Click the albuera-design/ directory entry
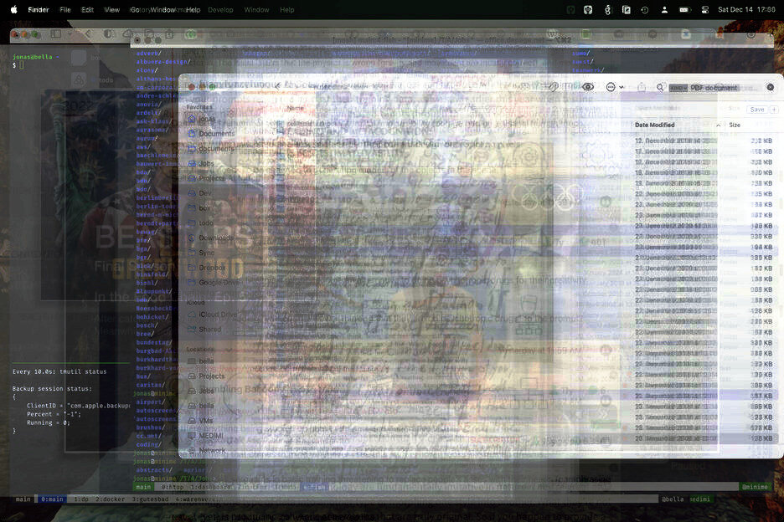 tap(163, 62)
